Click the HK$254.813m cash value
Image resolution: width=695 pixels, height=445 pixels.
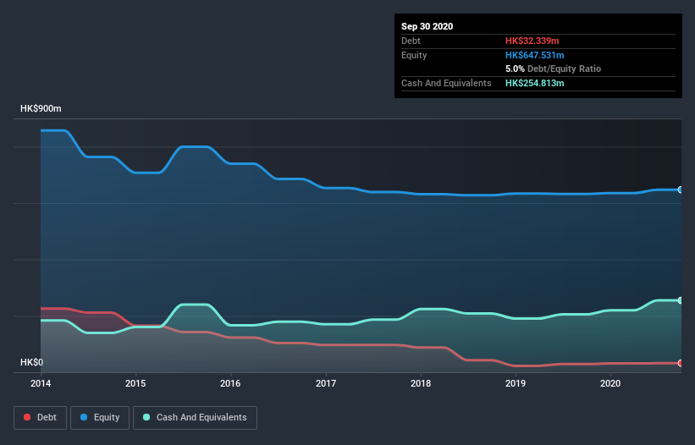[x=534, y=83]
